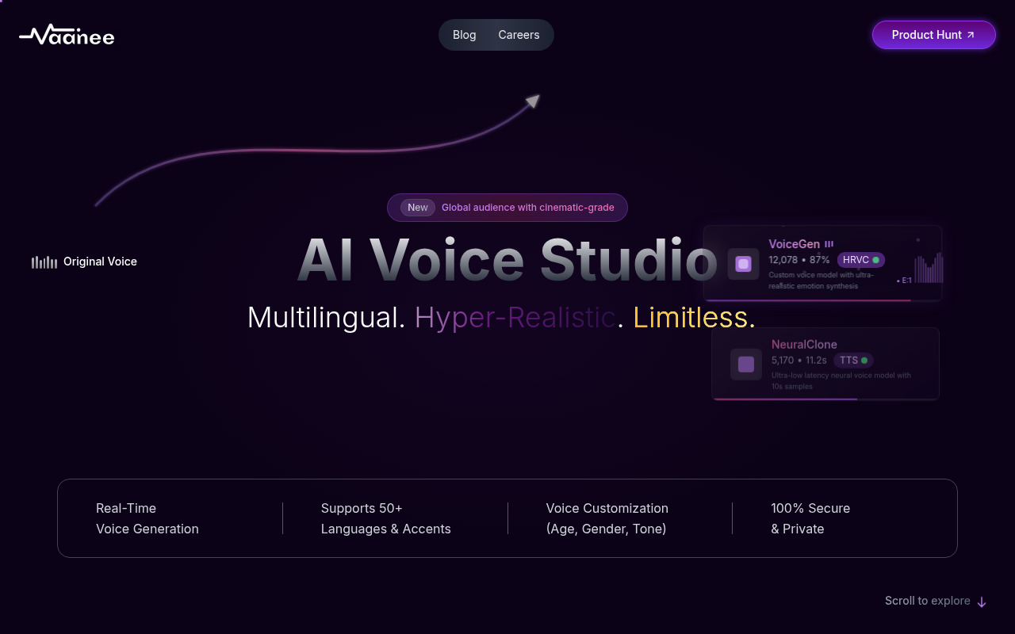Click the Original Voice waveform icon

[44, 262]
